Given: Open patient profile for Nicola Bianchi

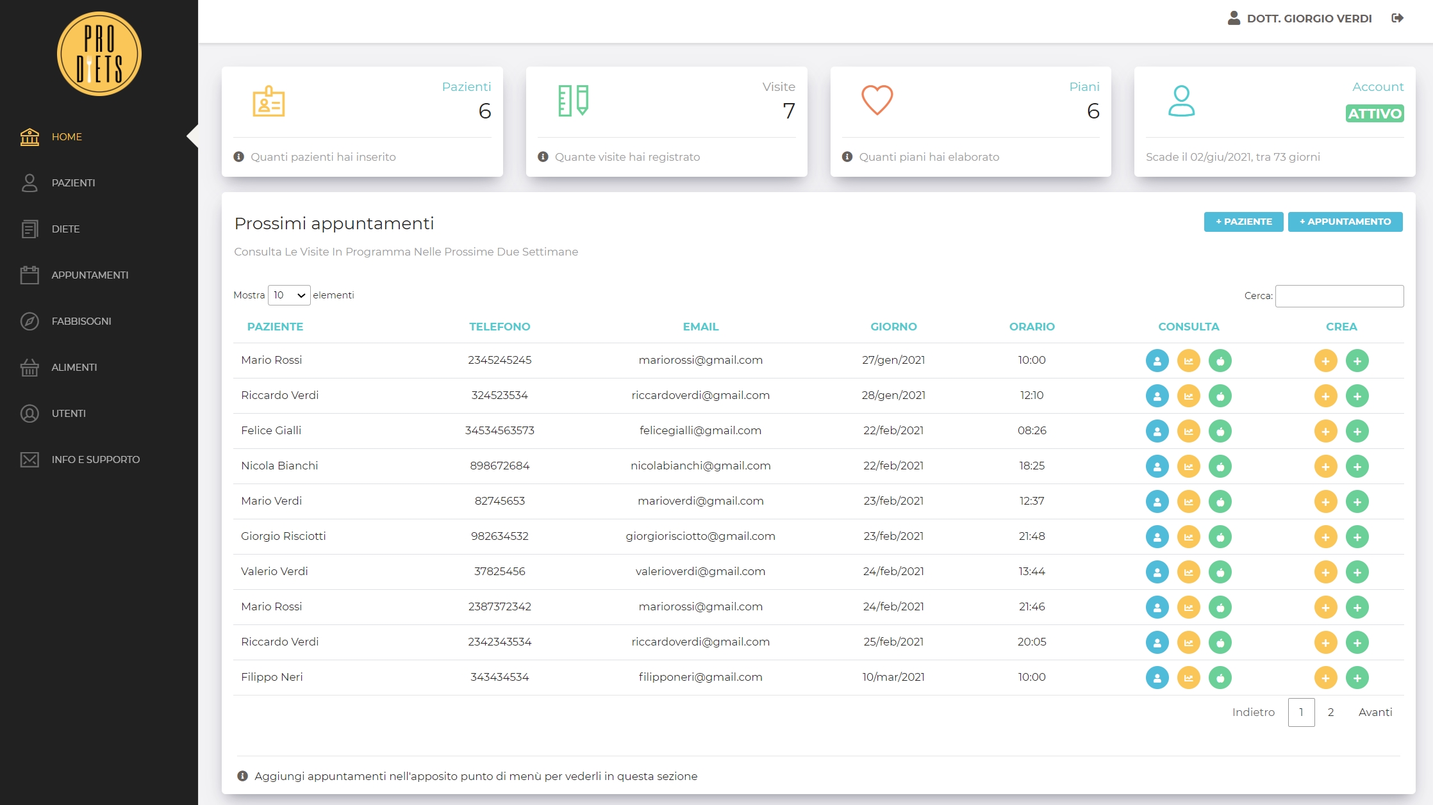Looking at the screenshot, I should [1157, 466].
